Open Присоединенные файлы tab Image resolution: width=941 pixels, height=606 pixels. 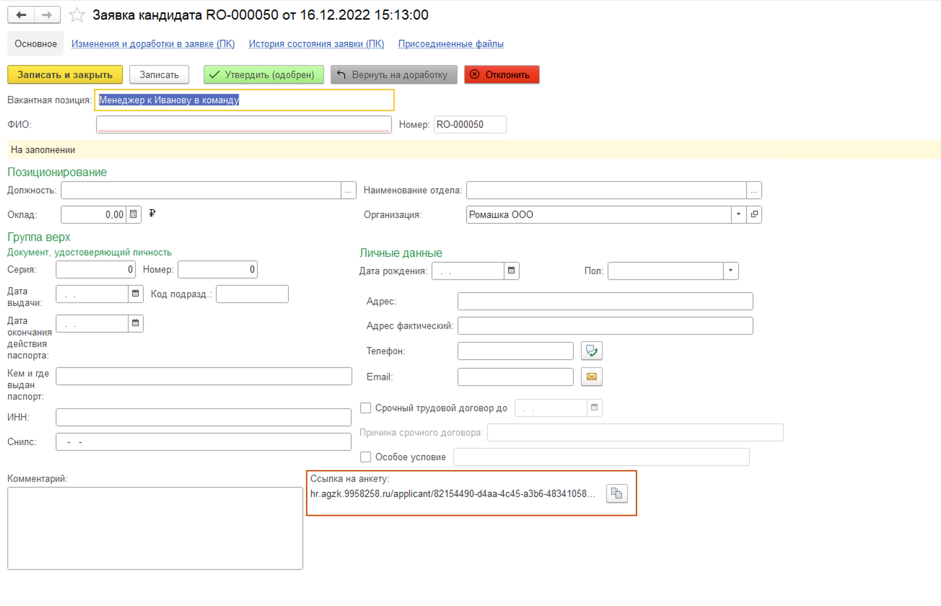(451, 44)
